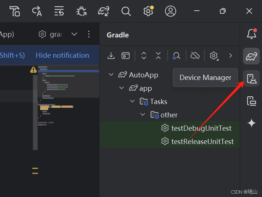Select the AutoApp project row
Viewport: 262px width, 197px height.
click(x=170, y=75)
